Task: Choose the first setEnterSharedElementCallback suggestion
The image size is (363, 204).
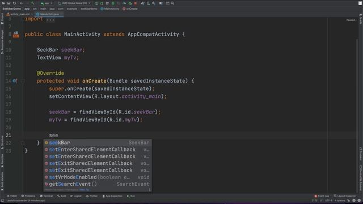Action: click(98, 150)
